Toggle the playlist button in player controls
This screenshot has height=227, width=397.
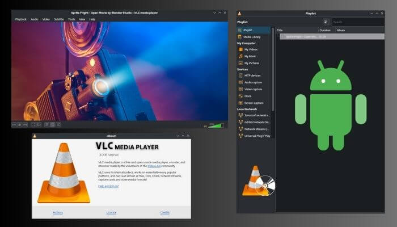(x=47, y=124)
